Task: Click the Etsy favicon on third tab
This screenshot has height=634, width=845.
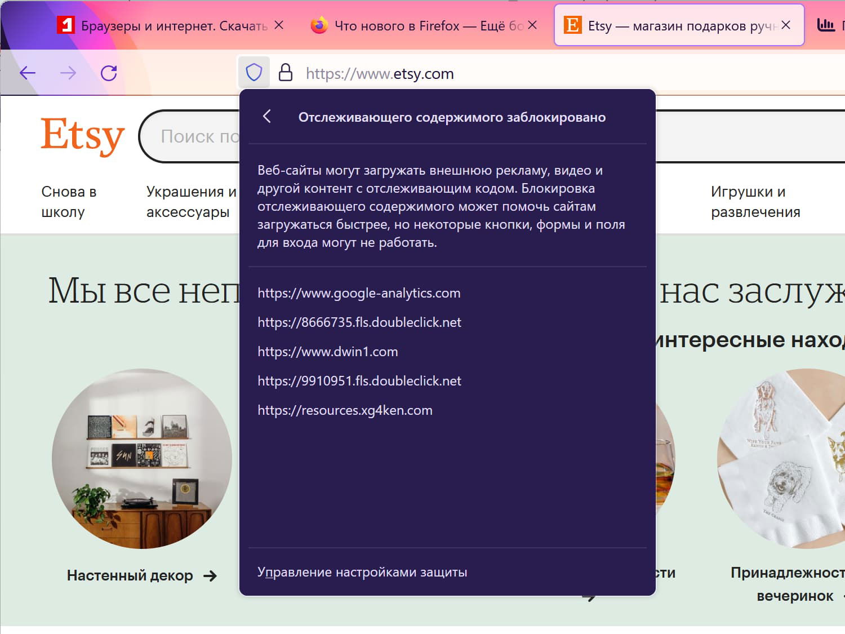Action: tap(573, 25)
